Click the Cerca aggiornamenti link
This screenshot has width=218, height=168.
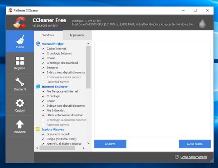(x=194, y=157)
